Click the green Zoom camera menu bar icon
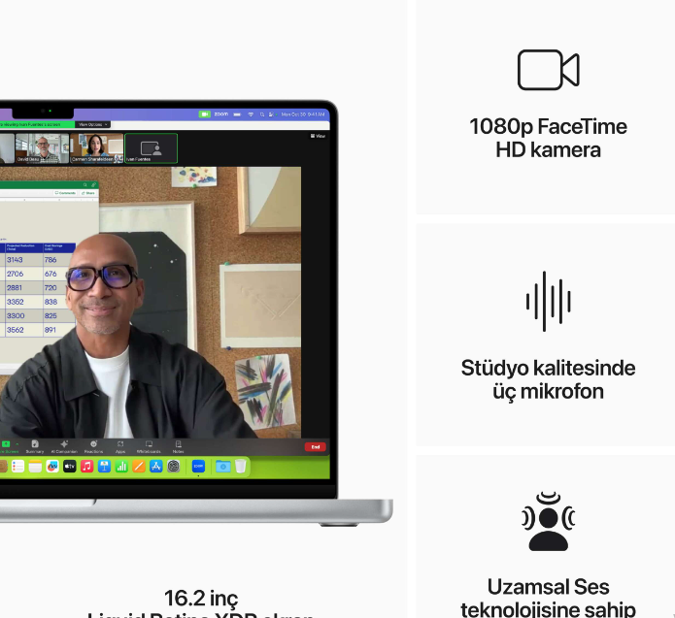 pos(204,114)
